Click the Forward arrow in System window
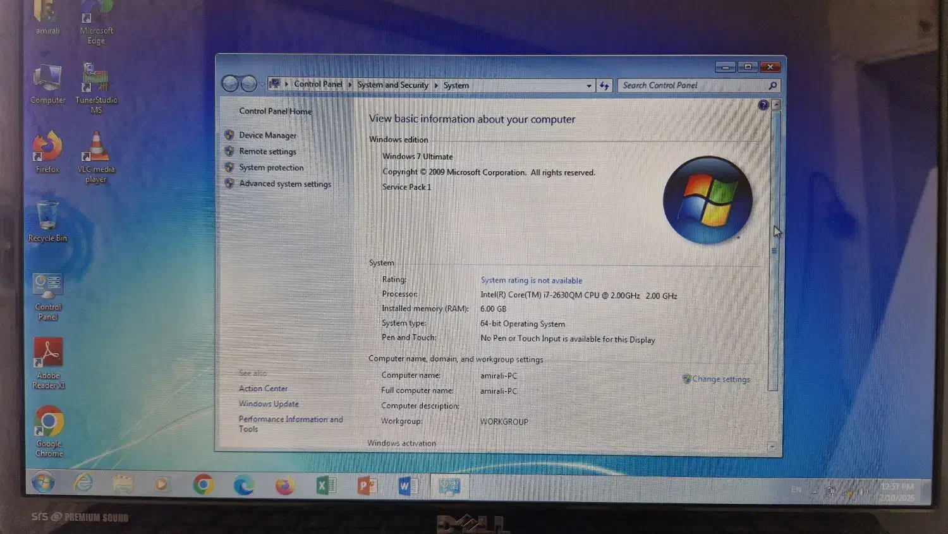Image resolution: width=948 pixels, height=534 pixels. [249, 83]
